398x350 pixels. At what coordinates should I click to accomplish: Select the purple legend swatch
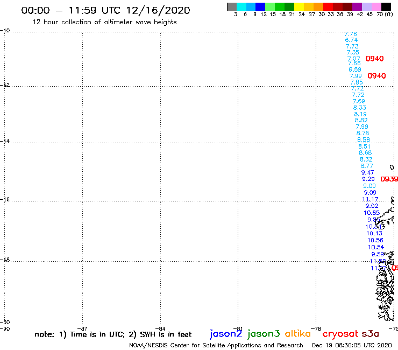pyautogui.click(x=357, y=6)
